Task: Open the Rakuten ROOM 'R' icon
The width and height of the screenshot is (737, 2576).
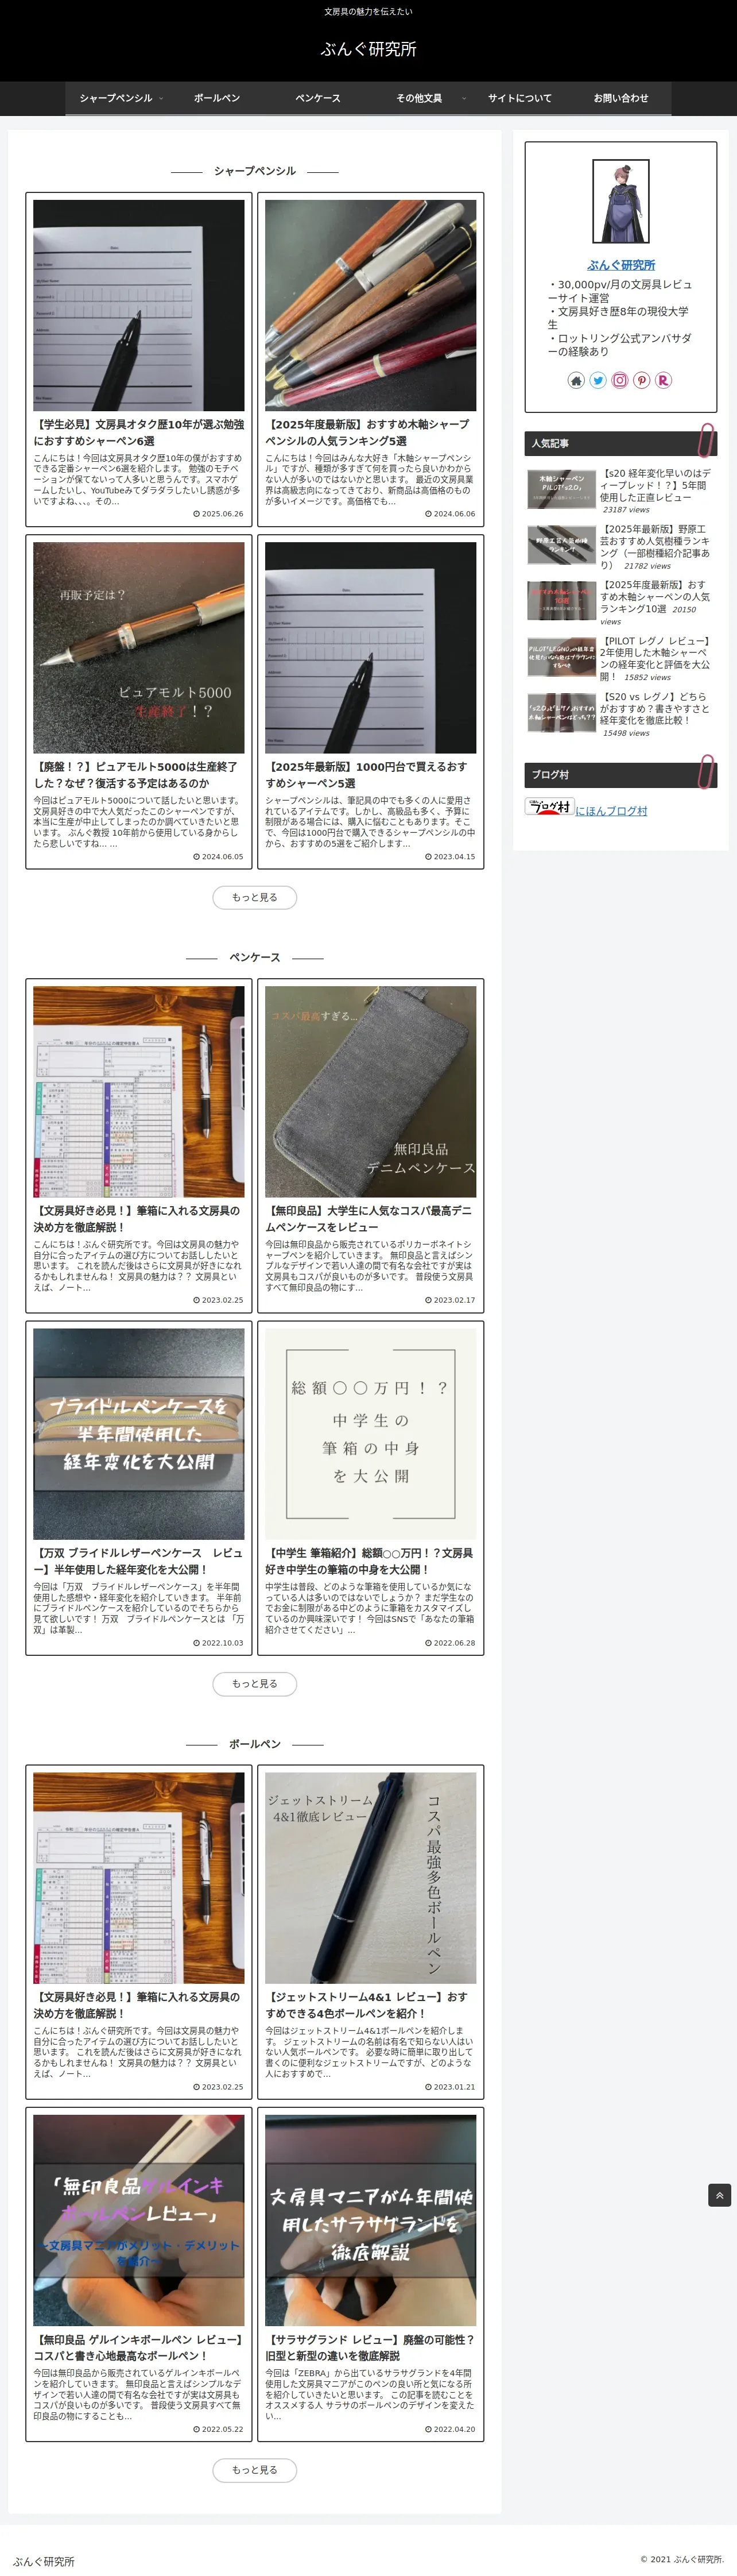Action: [x=664, y=380]
